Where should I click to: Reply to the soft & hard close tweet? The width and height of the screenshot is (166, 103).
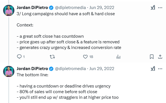tap(19, 57)
